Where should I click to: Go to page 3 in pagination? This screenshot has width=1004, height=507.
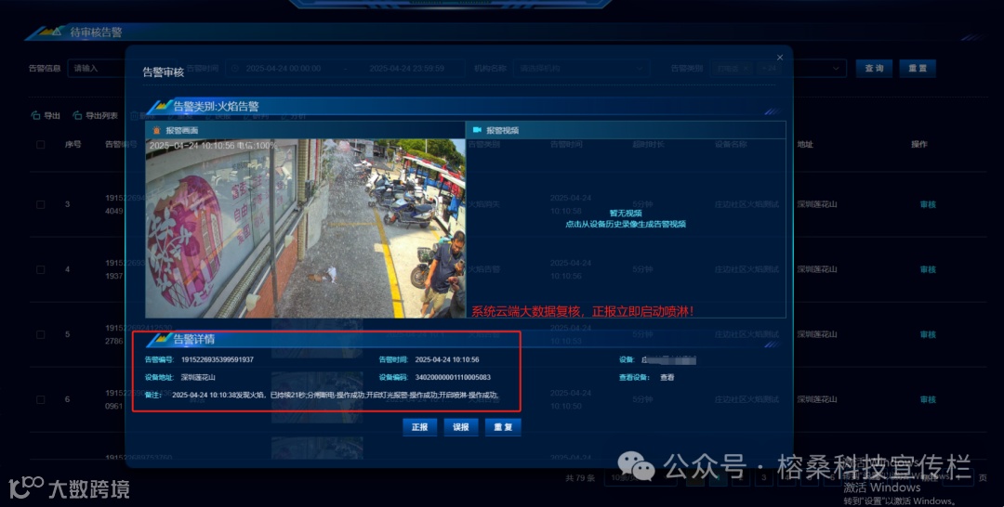763,477
